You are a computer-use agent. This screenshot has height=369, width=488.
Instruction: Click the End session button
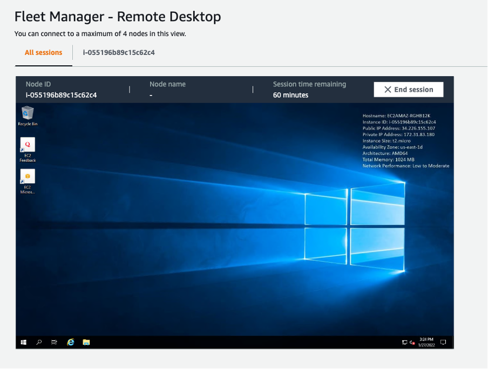coord(408,90)
